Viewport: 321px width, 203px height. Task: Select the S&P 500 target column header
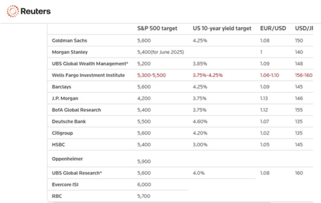[157, 28]
